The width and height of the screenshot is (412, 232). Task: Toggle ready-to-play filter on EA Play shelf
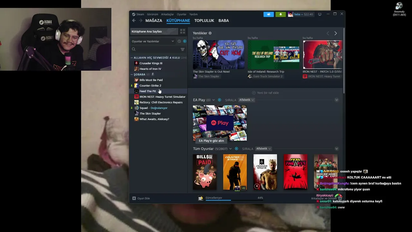click(220, 100)
